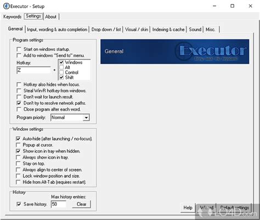Switch to the Misc. tab
The height and width of the screenshot is (220, 260).
[211, 30]
